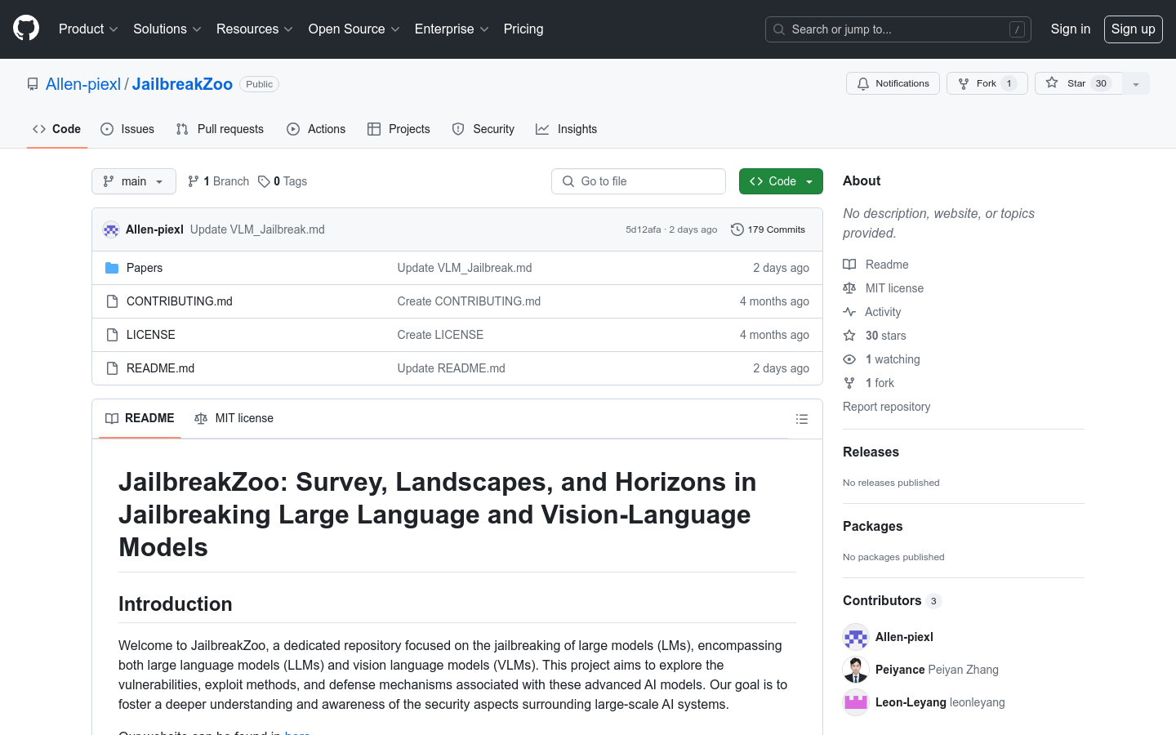
Task: Open contributor Allen-piexl's profile
Action: coord(904,637)
